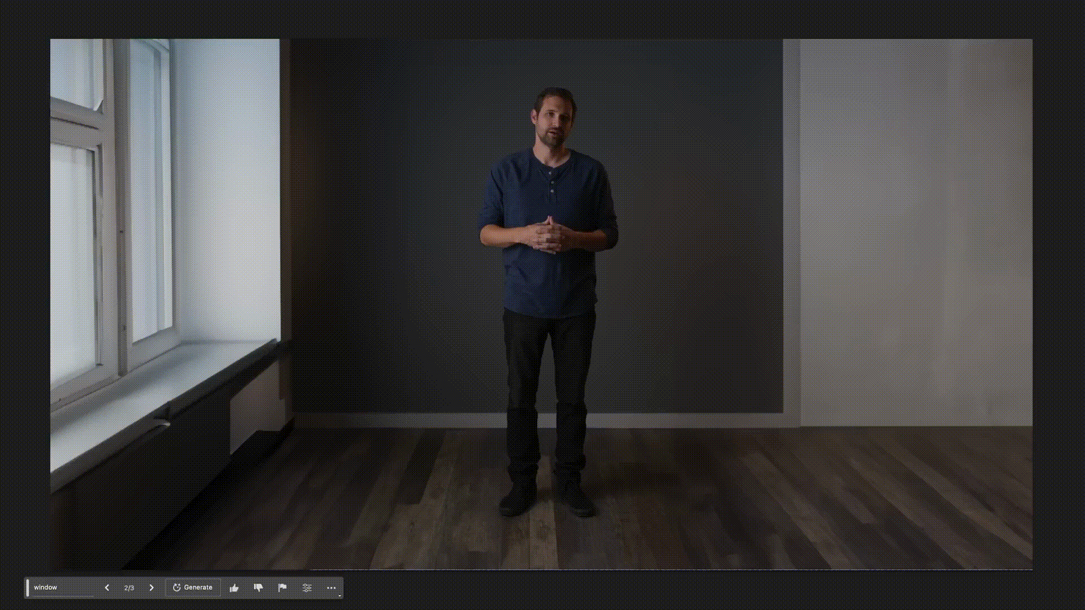Click the thumbs up icon
The height and width of the screenshot is (610, 1085).
234,588
